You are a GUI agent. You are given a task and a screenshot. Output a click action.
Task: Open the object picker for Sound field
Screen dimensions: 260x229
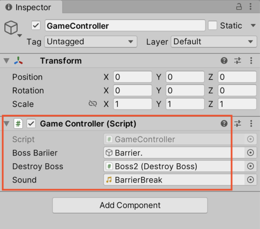click(x=251, y=179)
